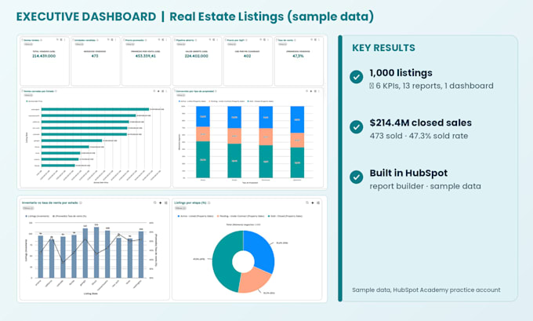Click the AI sparkle icon on the stacked column chart
Viewport: 533px width, 321px height.
click(x=311, y=91)
